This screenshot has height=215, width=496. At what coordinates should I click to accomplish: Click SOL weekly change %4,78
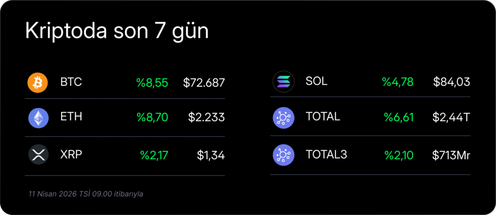tap(398, 82)
